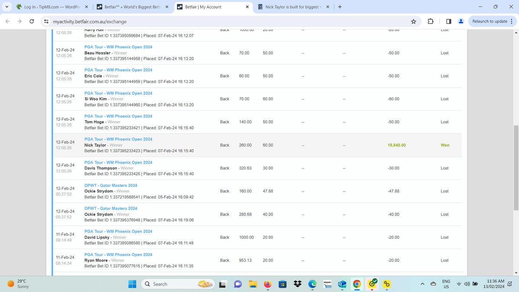Open Dropbox from the taskbar
Viewport: 519px width, 292px height.
pyautogui.click(x=297, y=284)
